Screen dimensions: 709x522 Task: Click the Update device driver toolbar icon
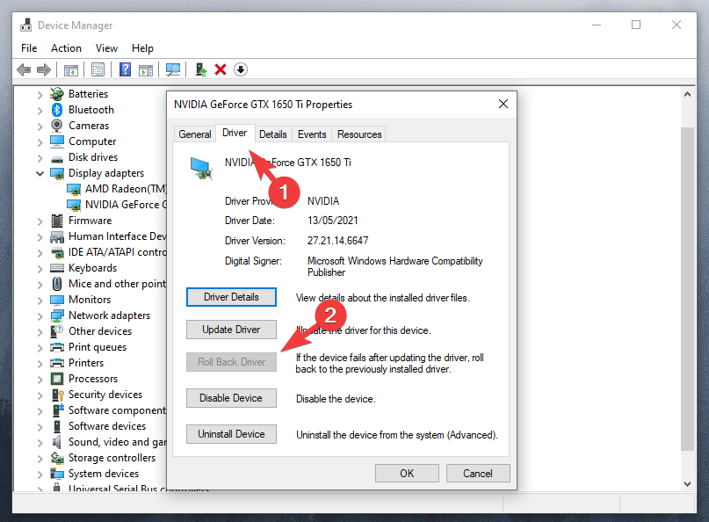point(201,69)
